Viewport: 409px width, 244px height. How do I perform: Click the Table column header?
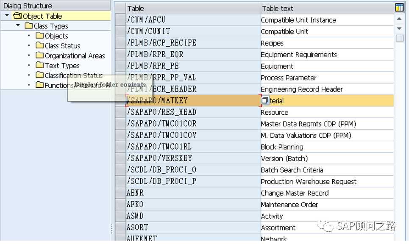(x=193, y=8)
